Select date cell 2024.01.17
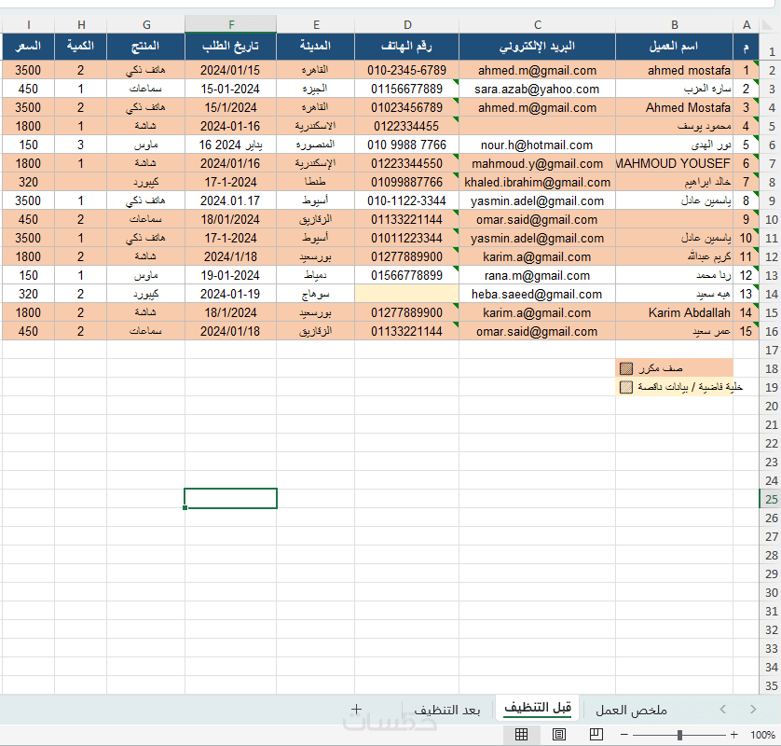Image resolution: width=781 pixels, height=746 pixels. [x=230, y=200]
